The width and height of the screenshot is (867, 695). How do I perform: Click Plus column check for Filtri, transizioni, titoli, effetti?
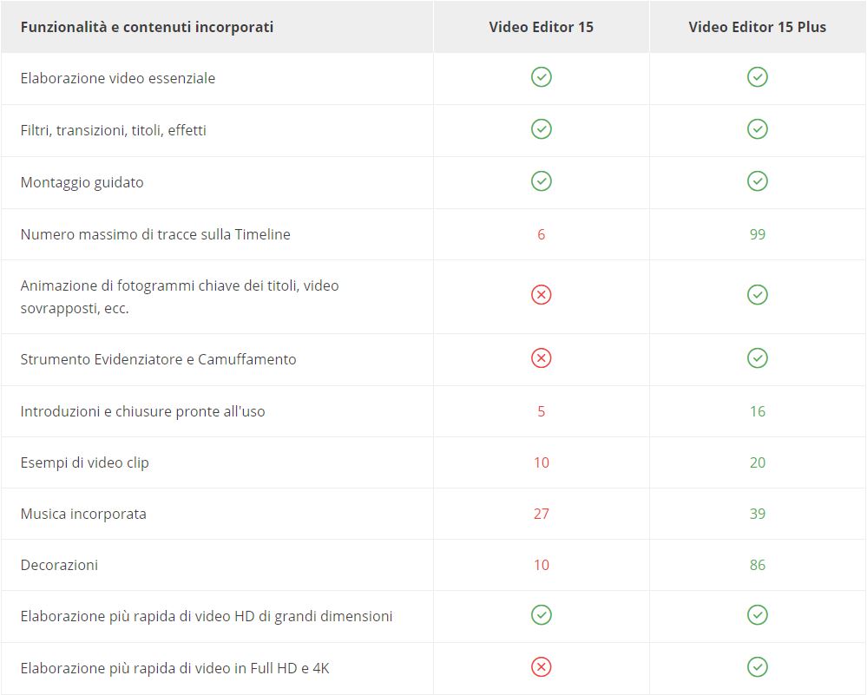coord(758,129)
